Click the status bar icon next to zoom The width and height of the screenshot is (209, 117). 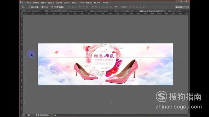29,115
